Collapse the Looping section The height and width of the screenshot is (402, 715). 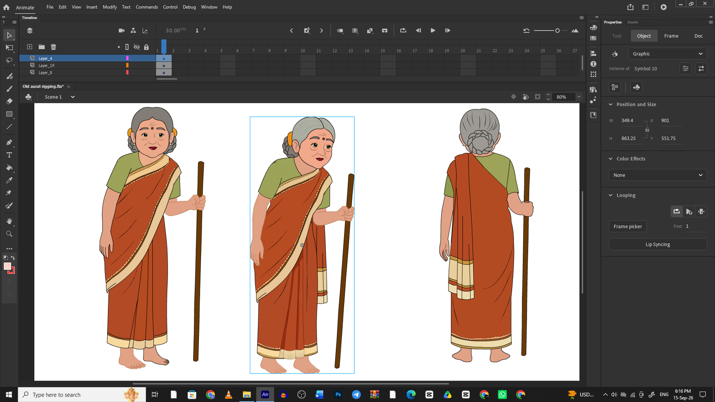[611, 195]
